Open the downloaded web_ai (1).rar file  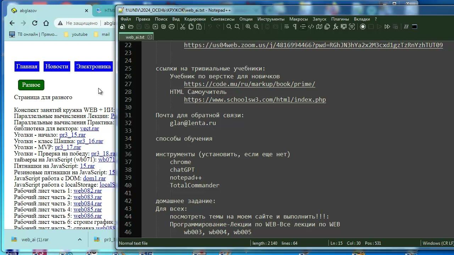(35, 239)
